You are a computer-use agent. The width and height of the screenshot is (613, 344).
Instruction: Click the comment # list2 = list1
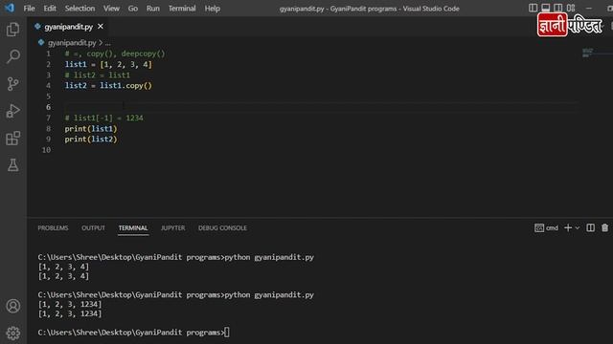click(x=98, y=75)
